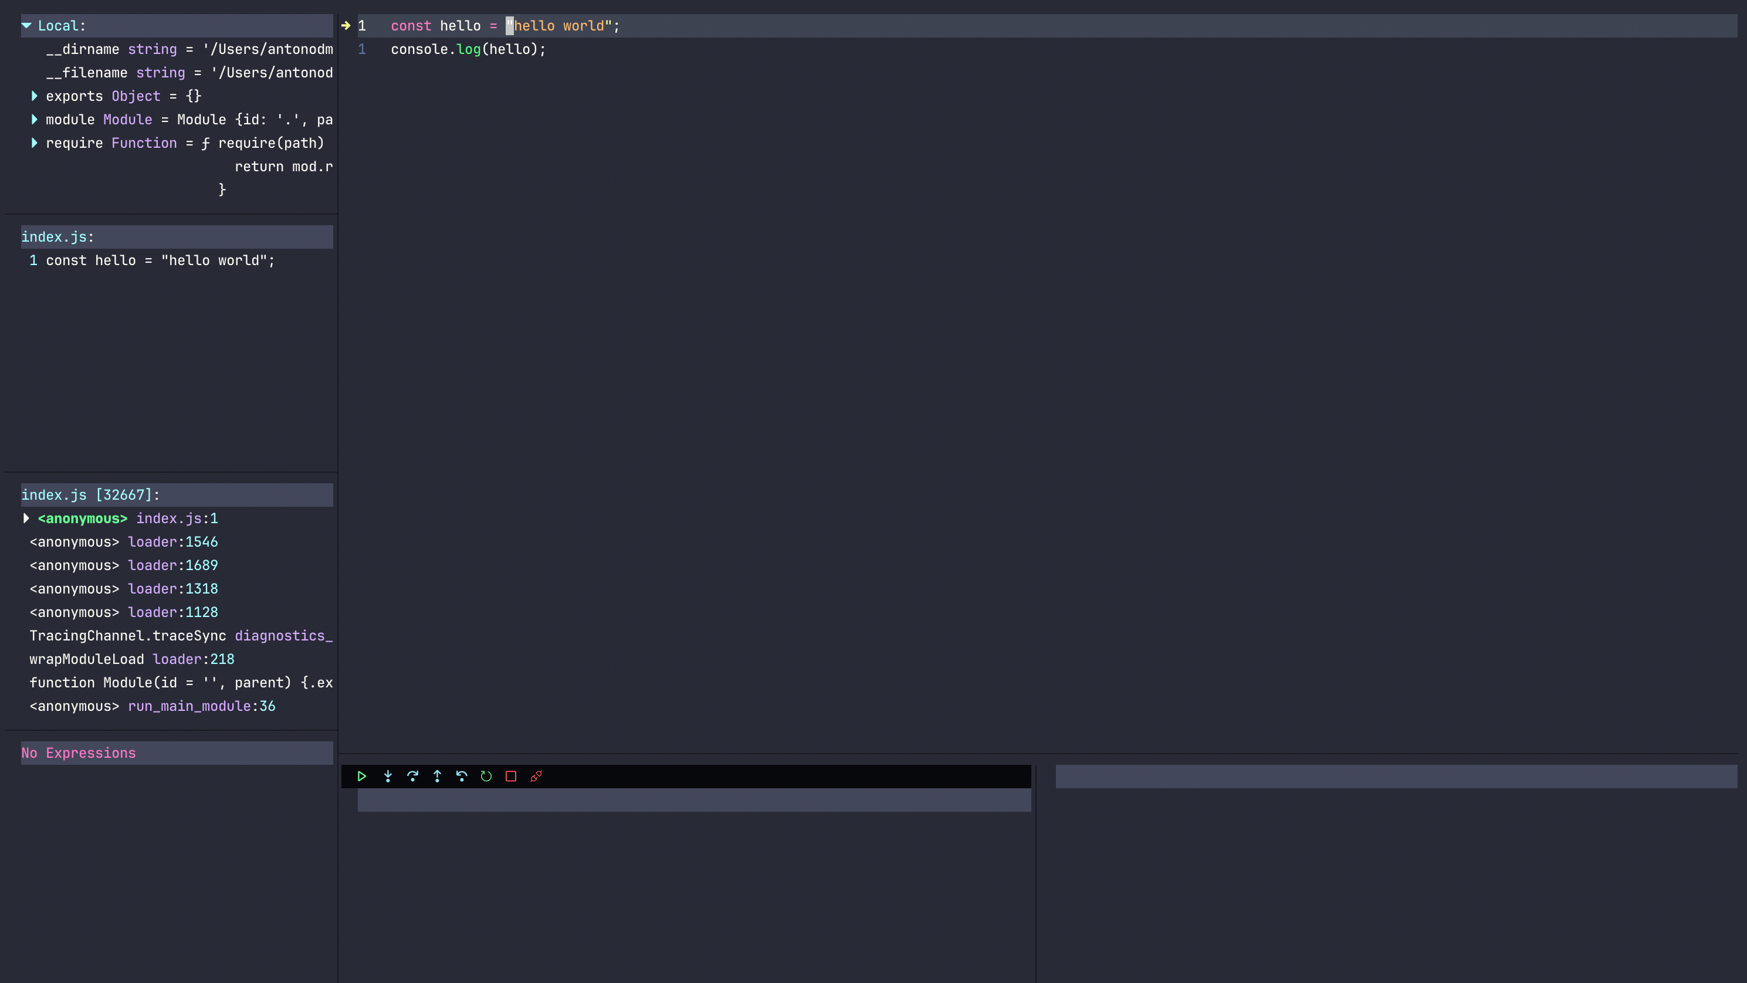
Task: Click the Step Out icon
Action: click(438, 776)
